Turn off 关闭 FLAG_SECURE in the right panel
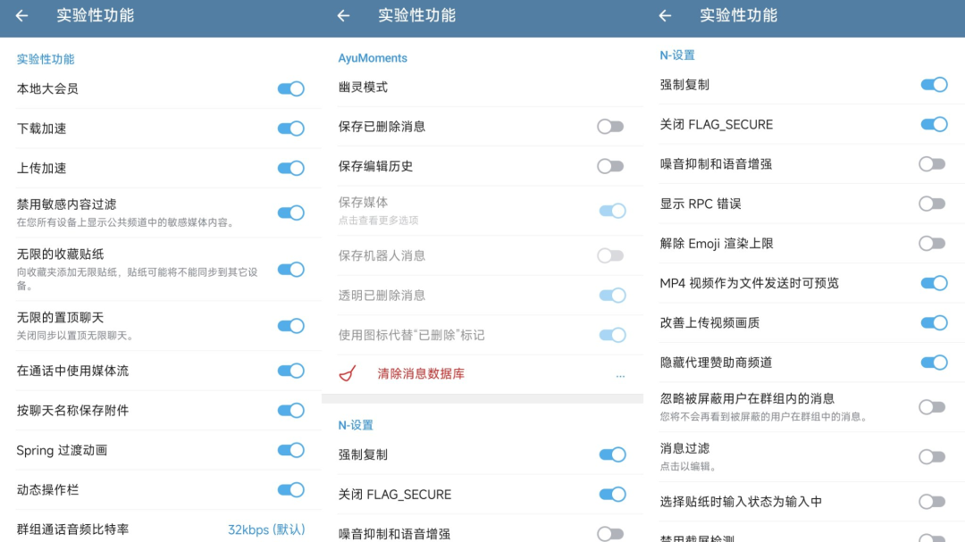965x542 pixels. (x=934, y=123)
